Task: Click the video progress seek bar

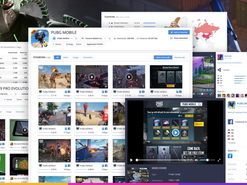Action: (x=161, y=160)
